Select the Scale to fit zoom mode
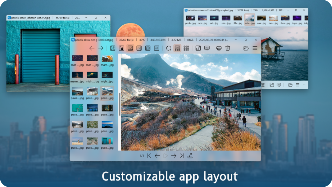This screenshot has height=187, width=332. [148, 48]
